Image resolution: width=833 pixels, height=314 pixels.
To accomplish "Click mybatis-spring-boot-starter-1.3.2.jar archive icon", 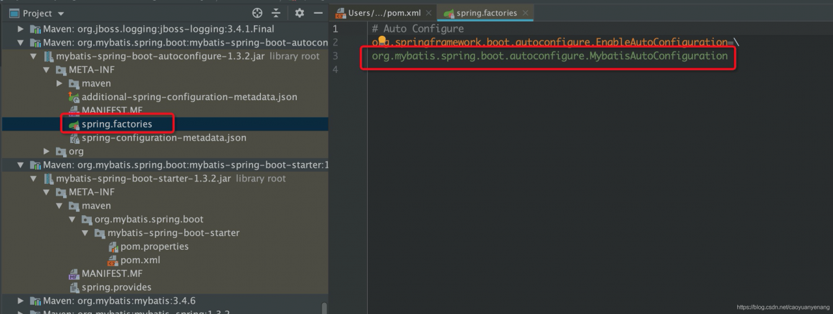I will (48, 179).
